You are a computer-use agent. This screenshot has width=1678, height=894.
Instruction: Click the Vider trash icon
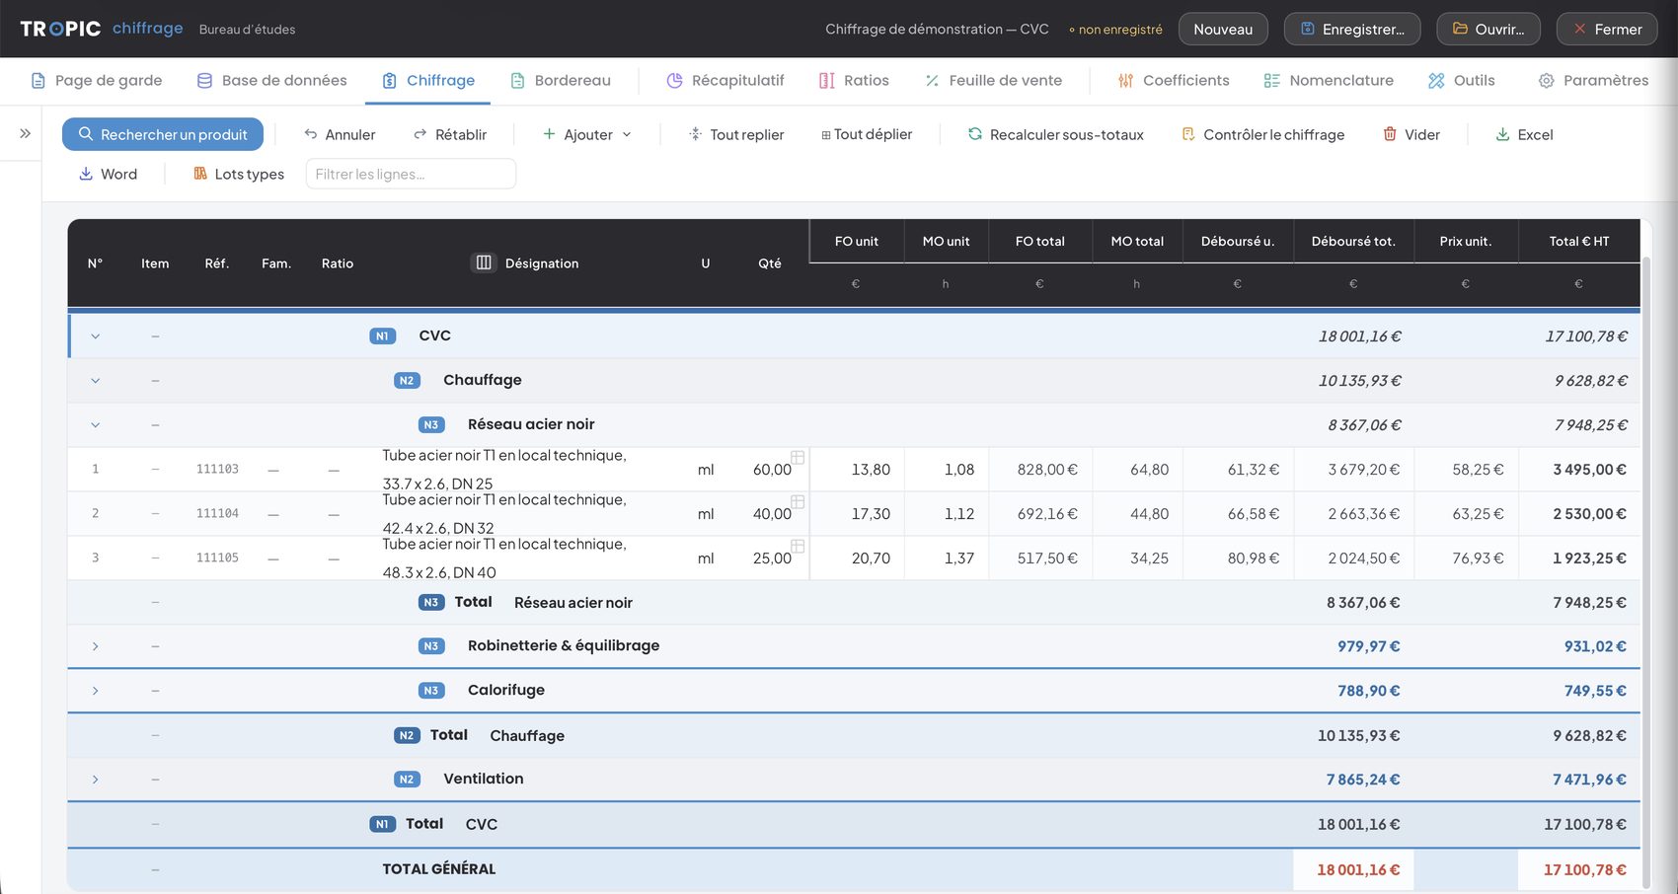[1390, 134]
